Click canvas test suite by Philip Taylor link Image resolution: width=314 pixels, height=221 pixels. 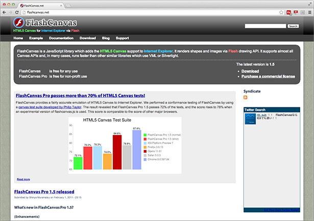tap(50, 107)
